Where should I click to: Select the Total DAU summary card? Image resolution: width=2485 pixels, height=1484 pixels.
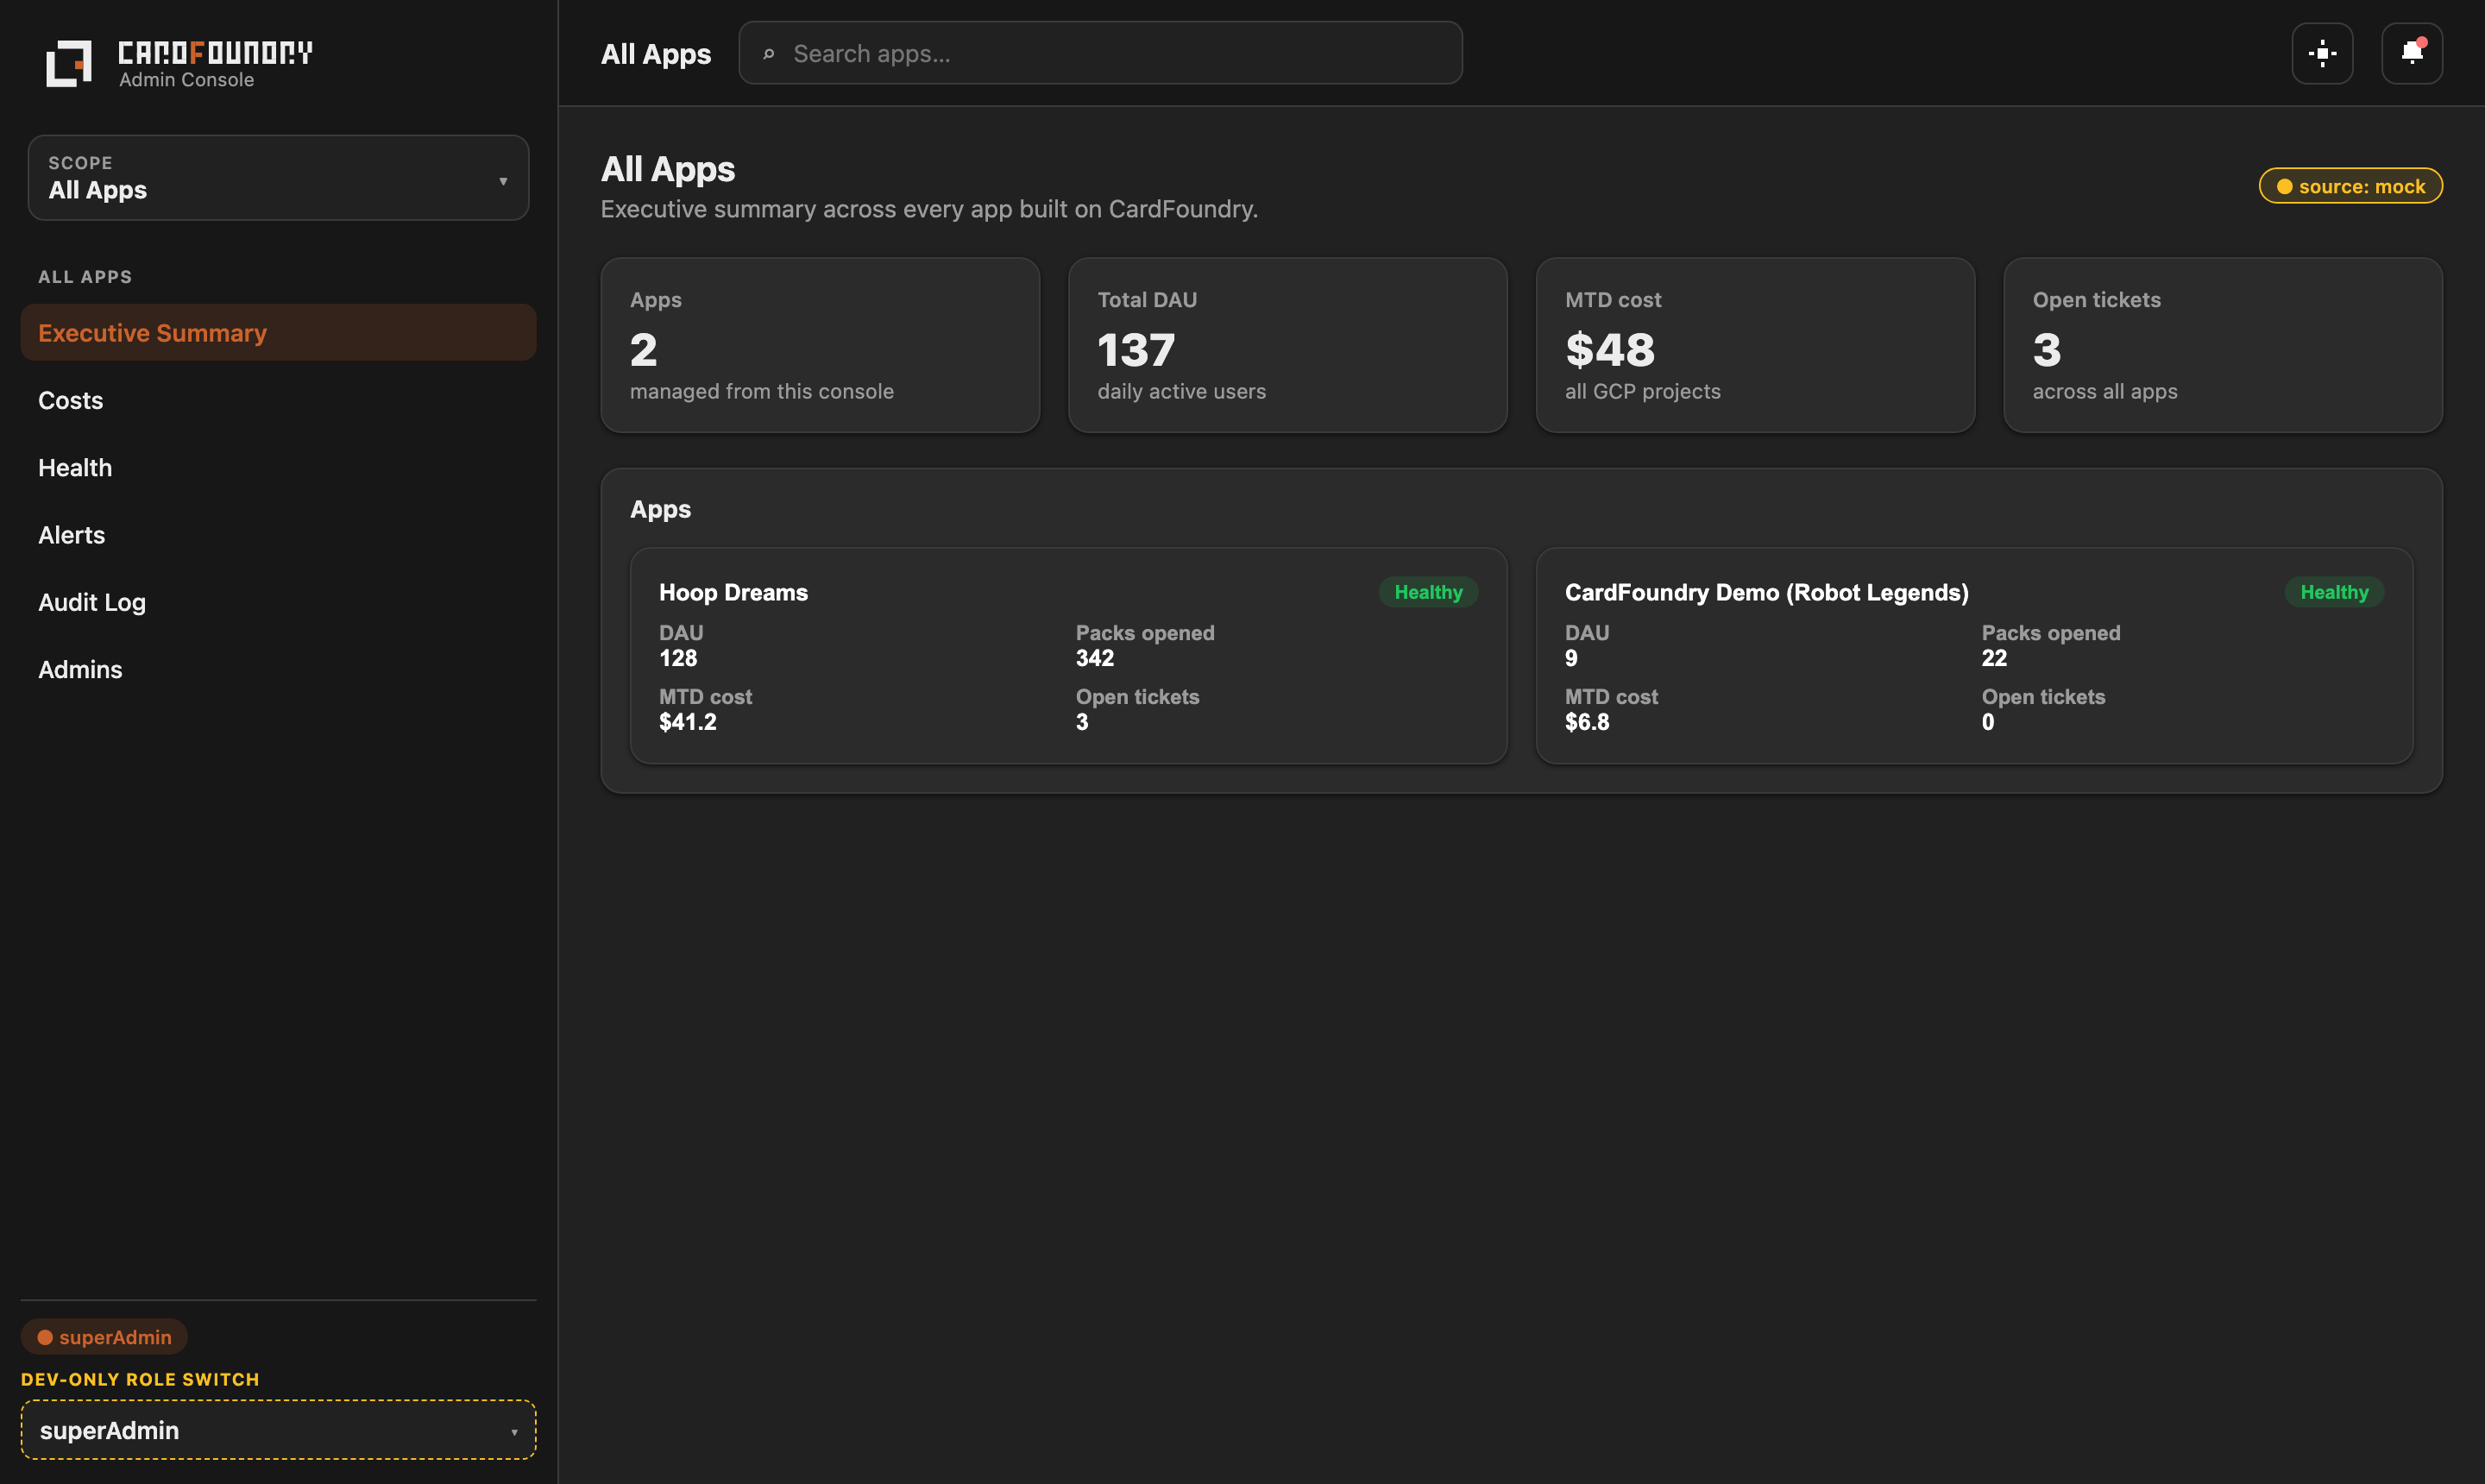pos(1287,345)
